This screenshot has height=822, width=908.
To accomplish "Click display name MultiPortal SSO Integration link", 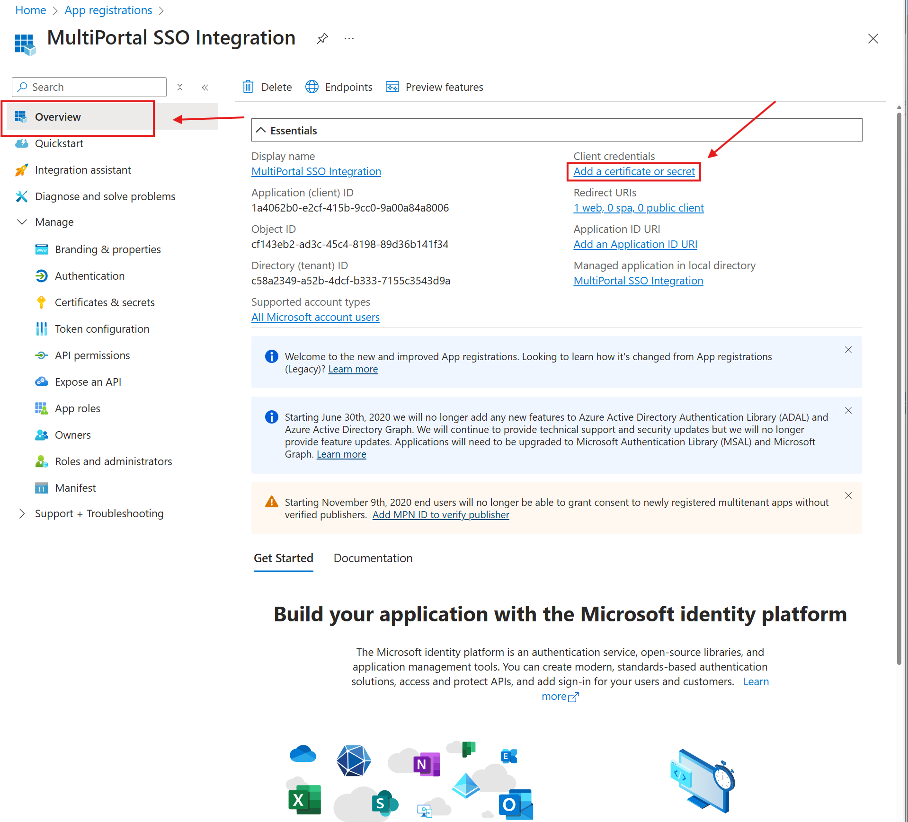I will coord(316,171).
